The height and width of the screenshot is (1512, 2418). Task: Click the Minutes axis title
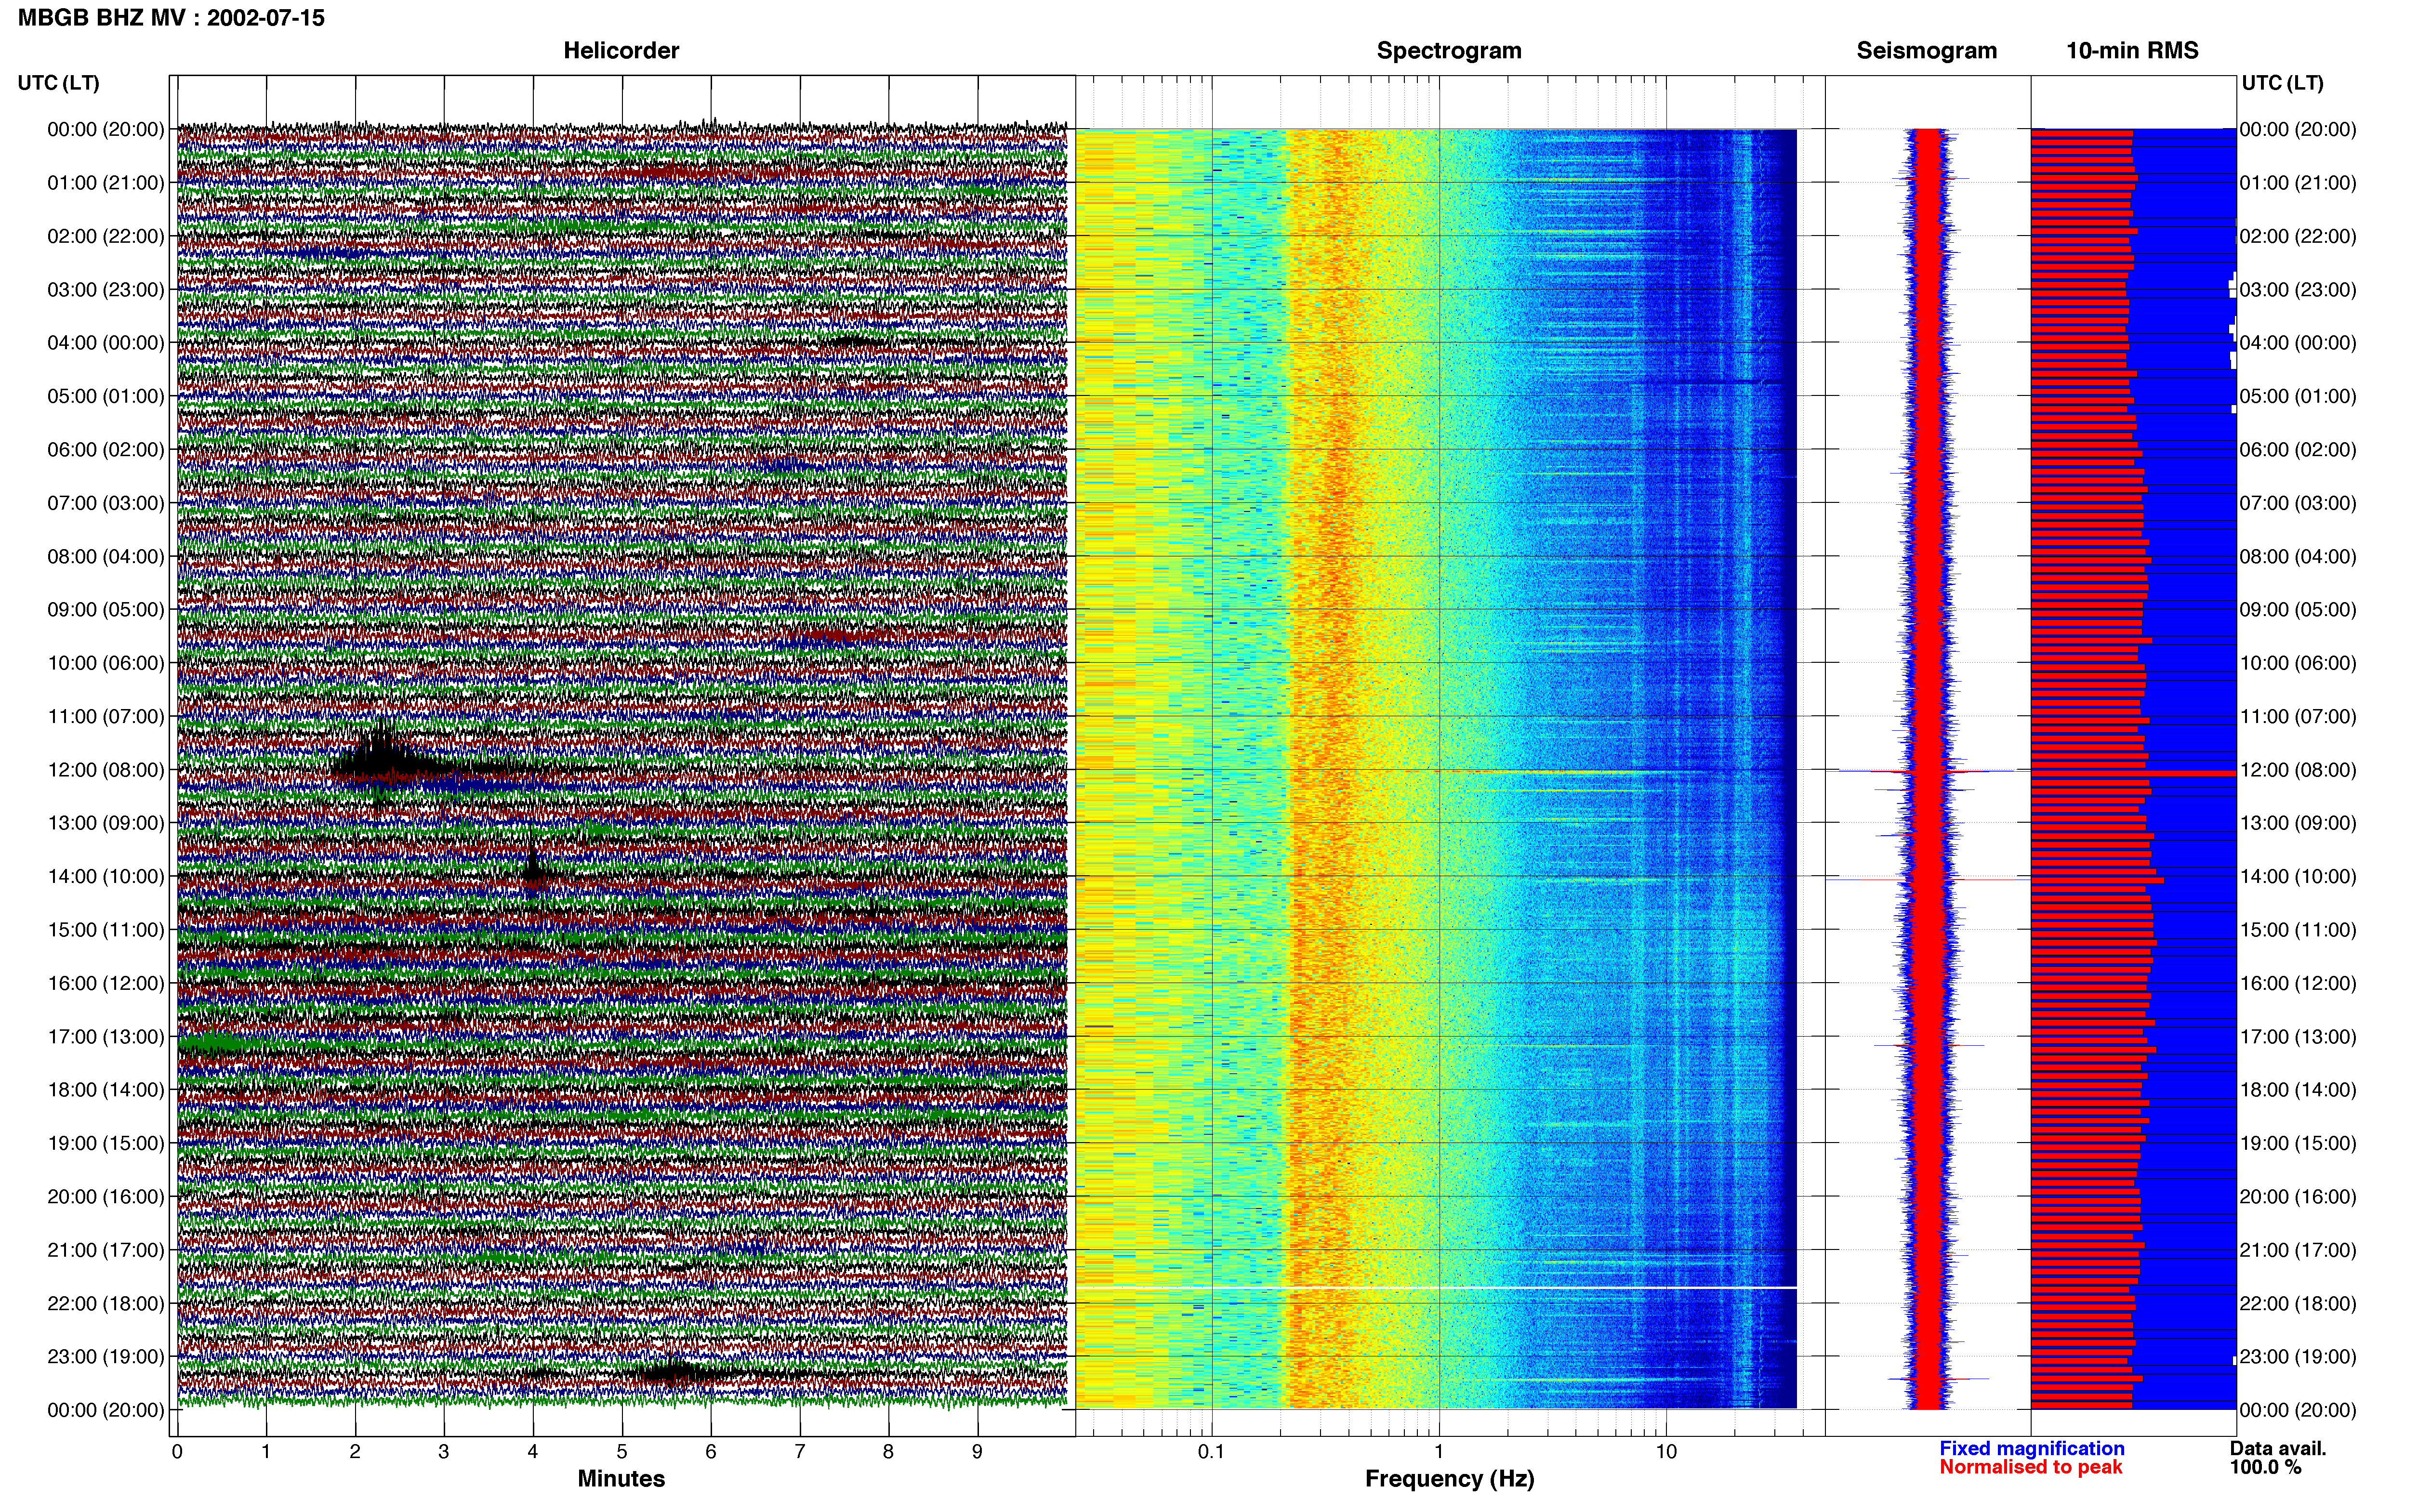621,1479
